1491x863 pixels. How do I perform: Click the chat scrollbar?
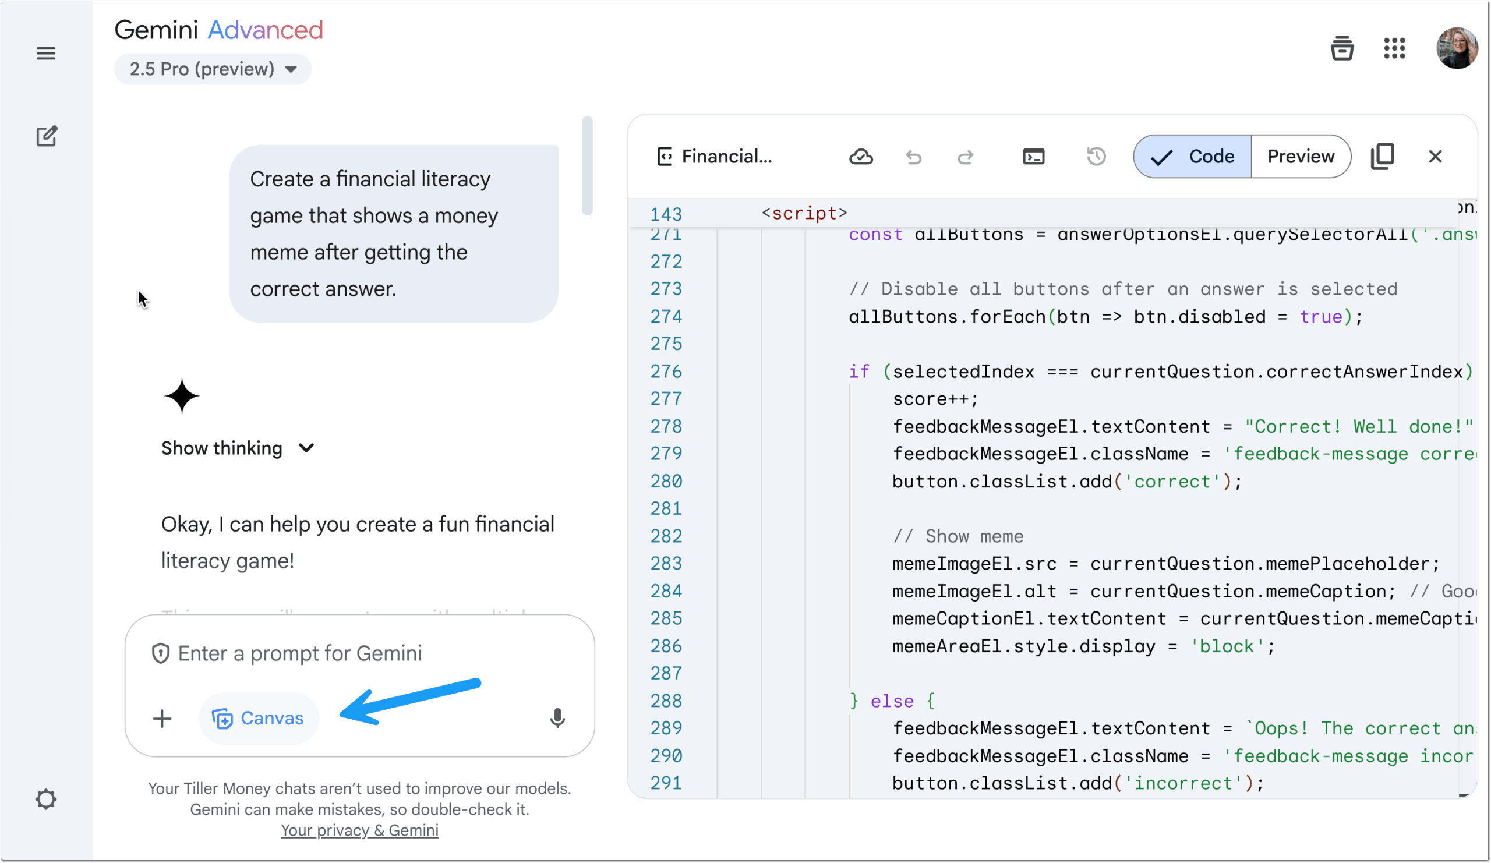point(587,166)
